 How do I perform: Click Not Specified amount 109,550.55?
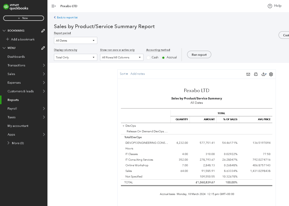[x=207, y=177]
